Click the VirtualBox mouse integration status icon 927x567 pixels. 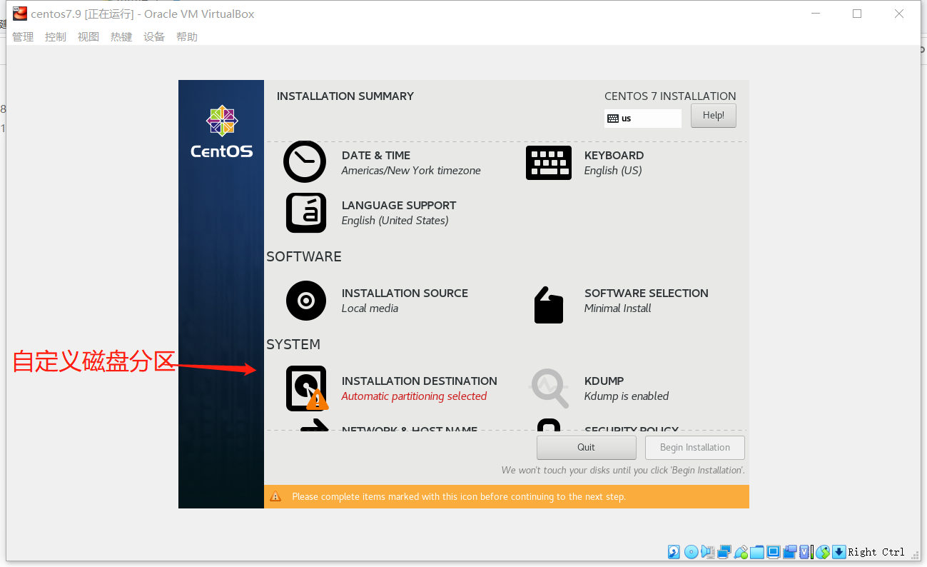click(823, 552)
